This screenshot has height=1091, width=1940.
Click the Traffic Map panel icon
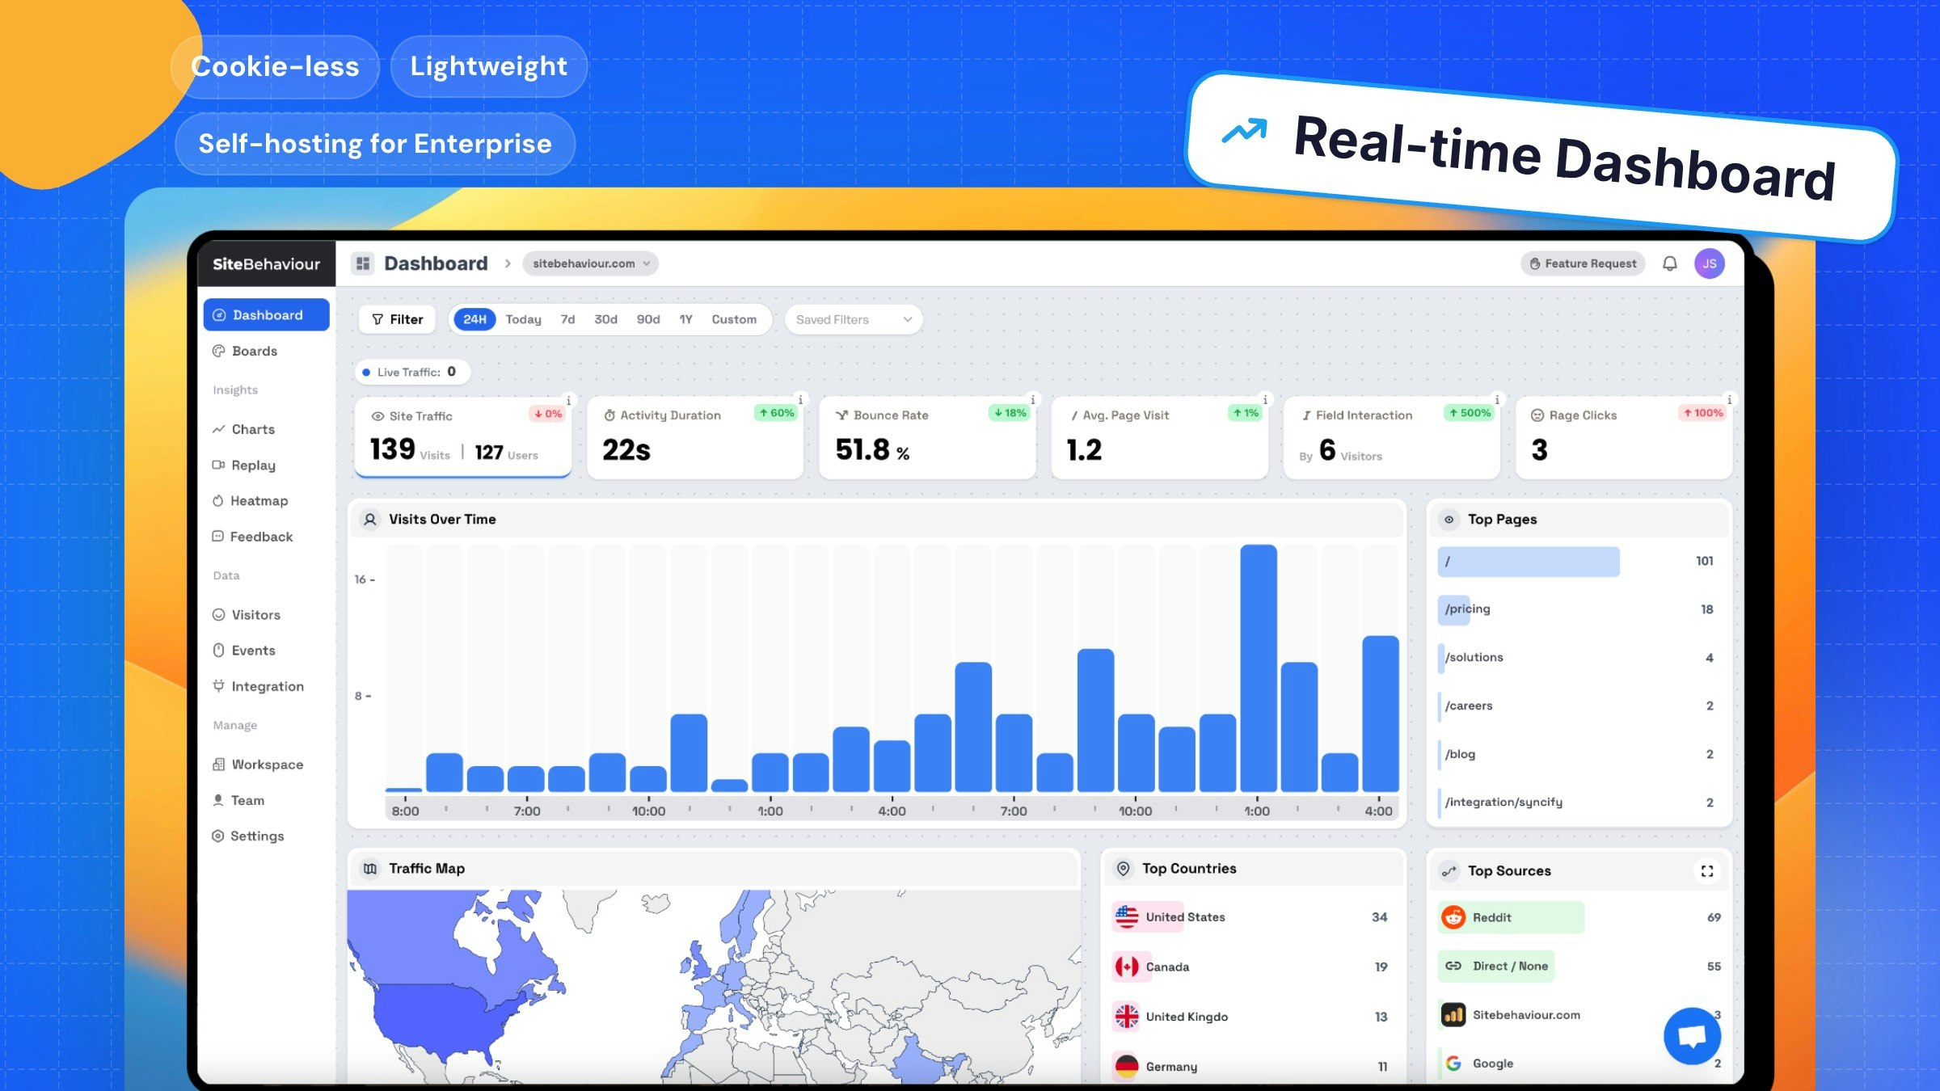[370, 869]
